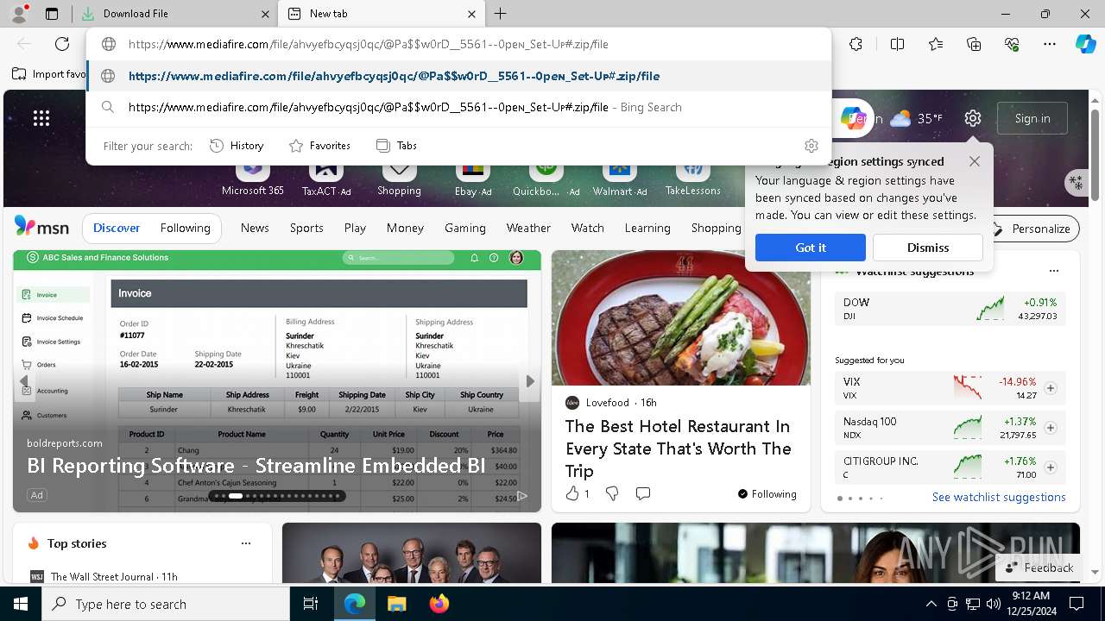Image resolution: width=1105 pixels, height=621 pixels.
Task: Go to previous carousel slide arrow
Action: click(x=24, y=381)
